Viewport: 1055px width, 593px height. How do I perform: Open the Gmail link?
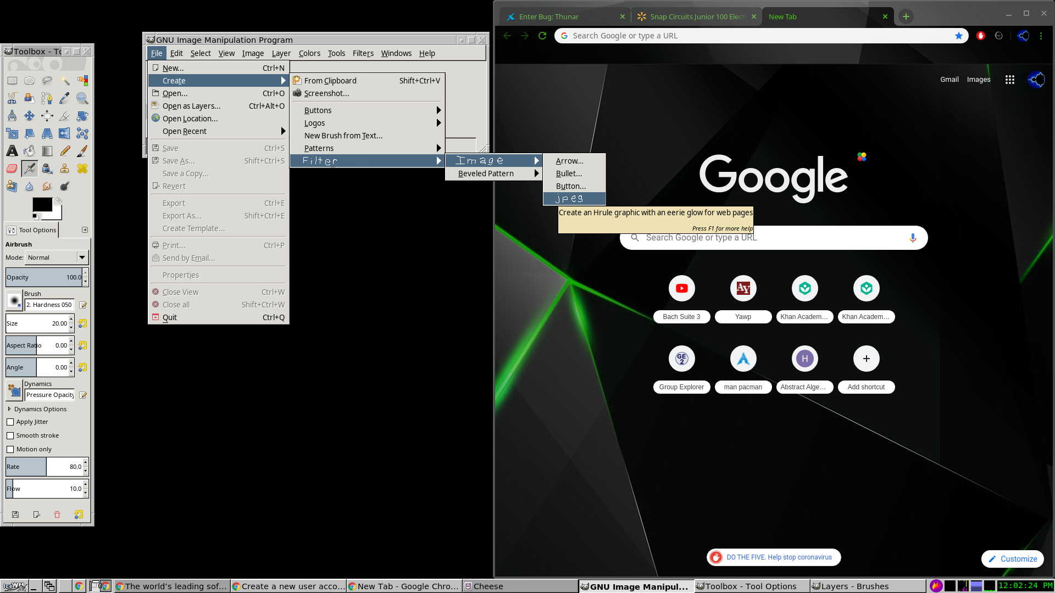pos(949,80)
